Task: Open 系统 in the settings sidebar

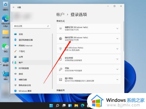Action: click(x=32, y=34)
